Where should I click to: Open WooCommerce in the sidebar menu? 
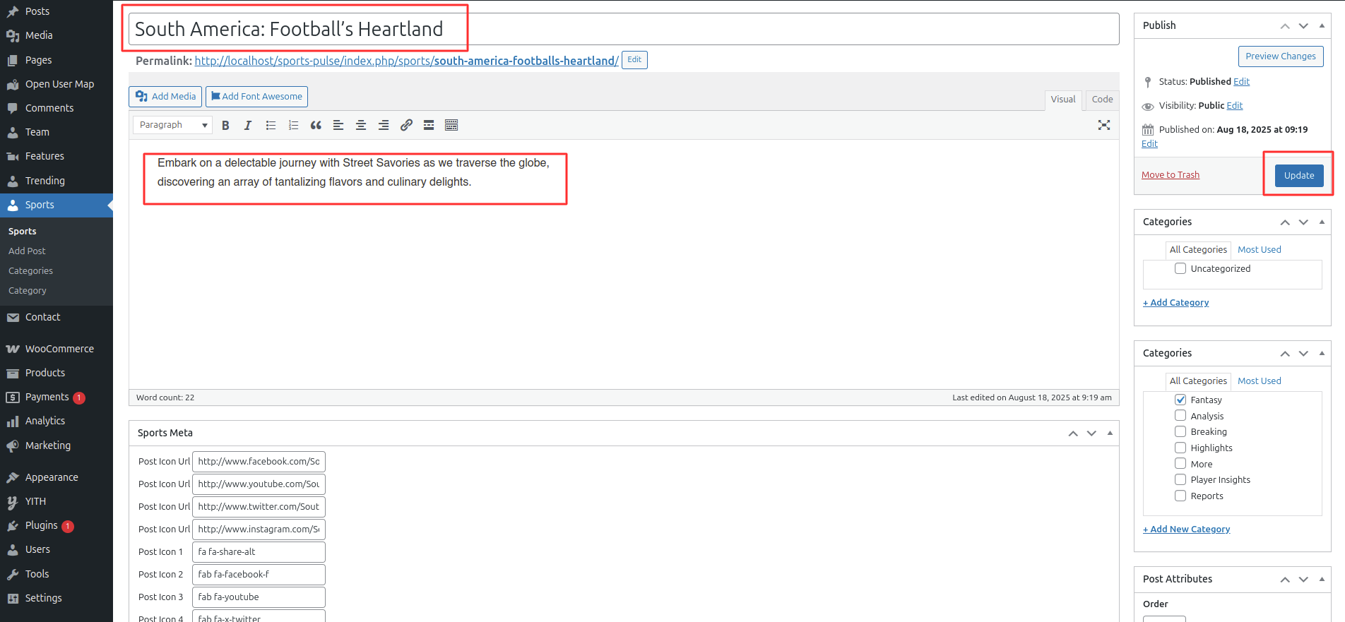point(59,349)
